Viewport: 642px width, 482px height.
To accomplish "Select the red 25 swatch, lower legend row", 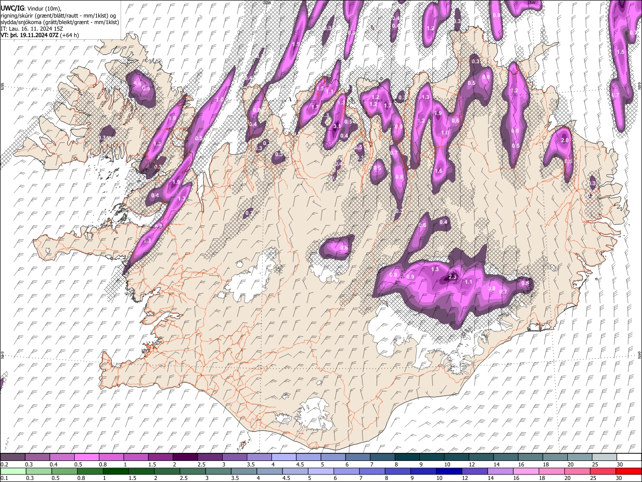I will pyautogui.click(x=602, y=471).
